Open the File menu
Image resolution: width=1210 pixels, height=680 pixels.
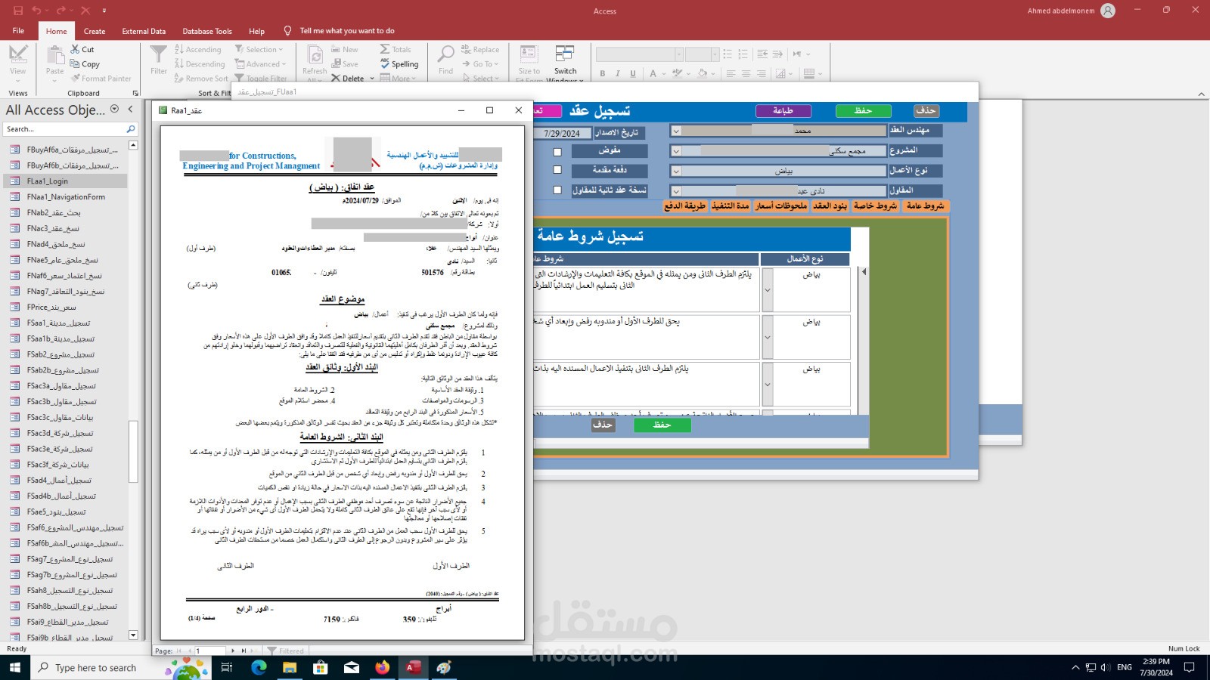[18, 31]
